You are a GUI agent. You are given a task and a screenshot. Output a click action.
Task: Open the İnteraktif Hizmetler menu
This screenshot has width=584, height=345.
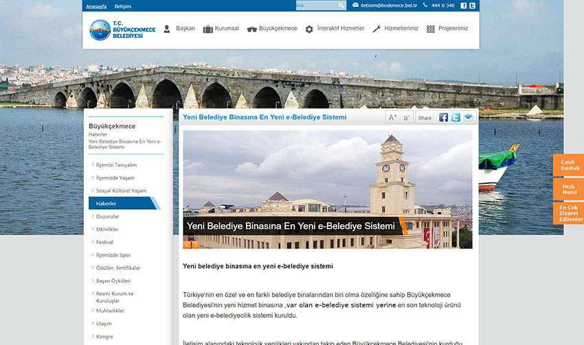tap(341, 28)
